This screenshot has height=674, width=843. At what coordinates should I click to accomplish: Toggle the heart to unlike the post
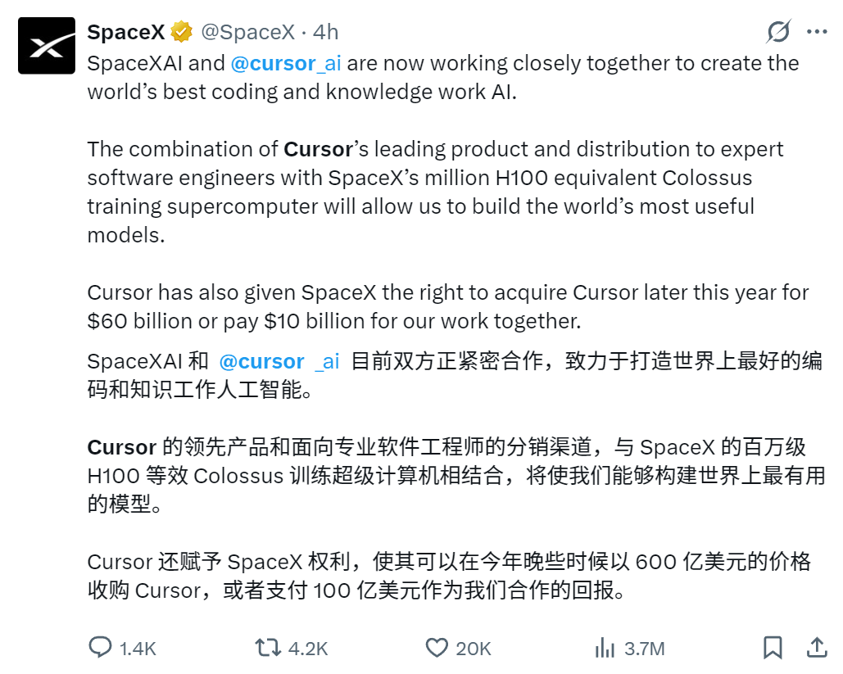coord(437,648)
